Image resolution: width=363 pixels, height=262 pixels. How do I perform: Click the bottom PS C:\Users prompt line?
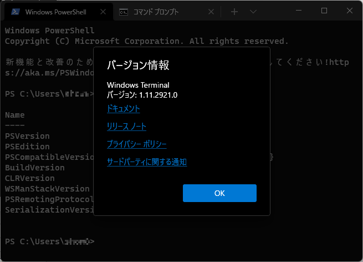[49, 241]
